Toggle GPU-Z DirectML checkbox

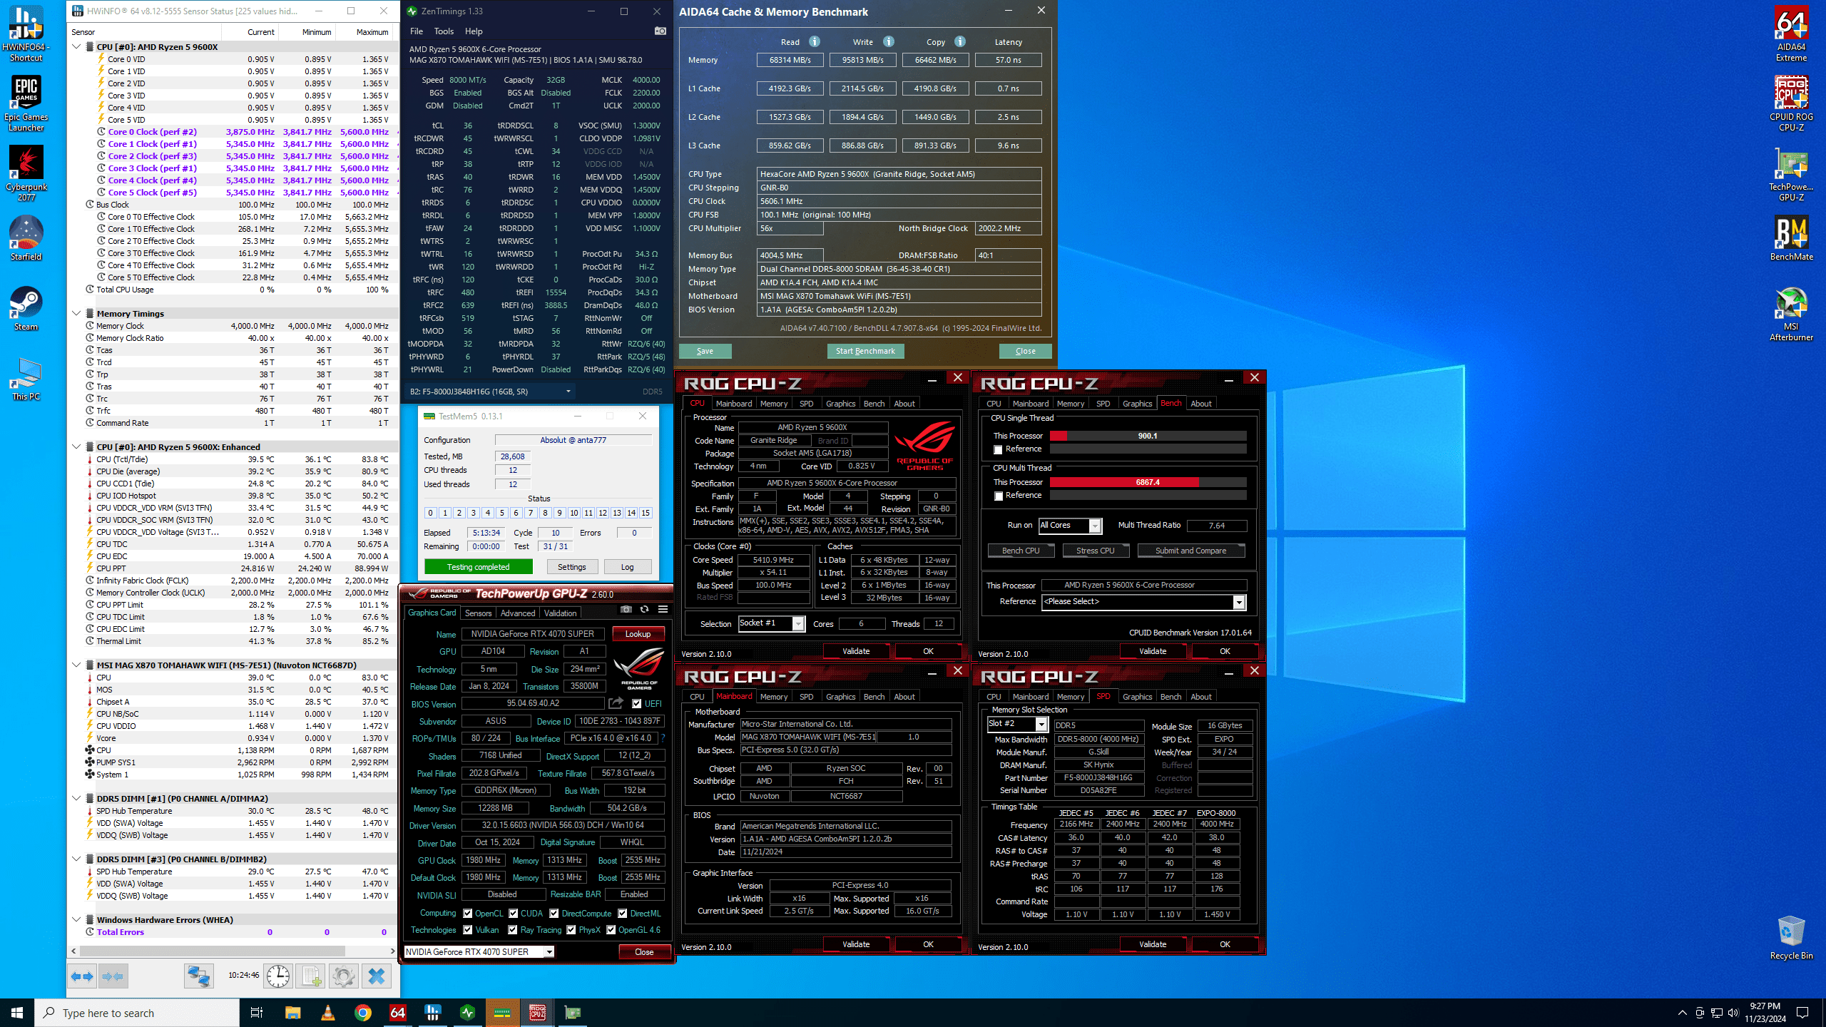pos(623,913)
